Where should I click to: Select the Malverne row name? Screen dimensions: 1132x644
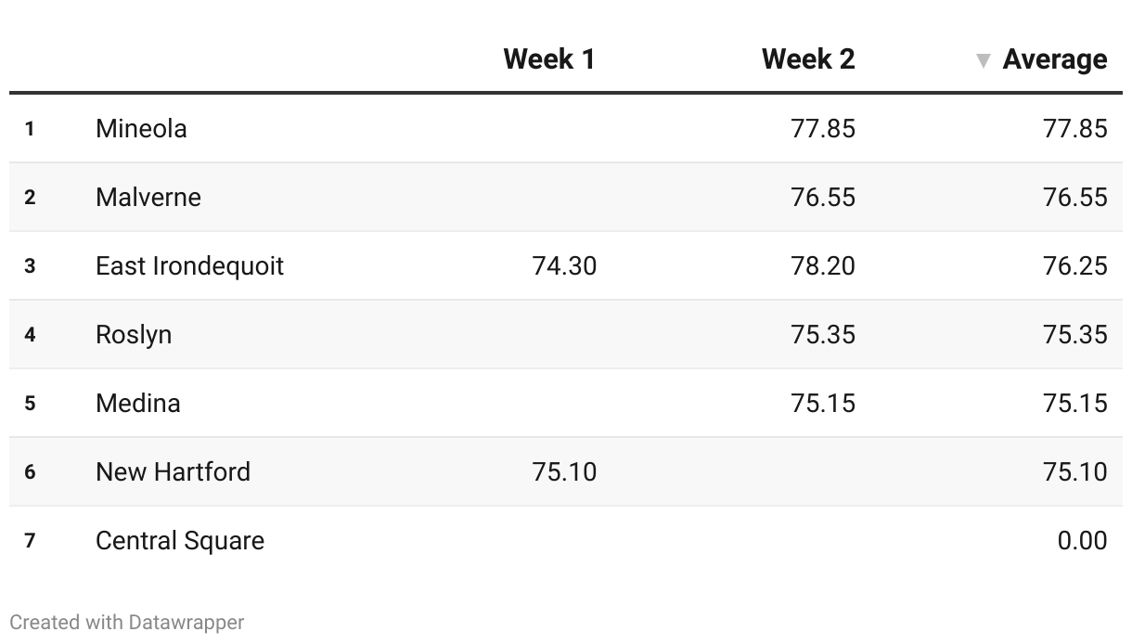click(148, 197)
